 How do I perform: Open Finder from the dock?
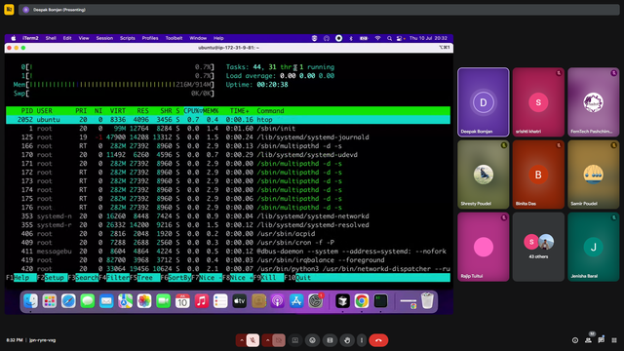point(30,301)
